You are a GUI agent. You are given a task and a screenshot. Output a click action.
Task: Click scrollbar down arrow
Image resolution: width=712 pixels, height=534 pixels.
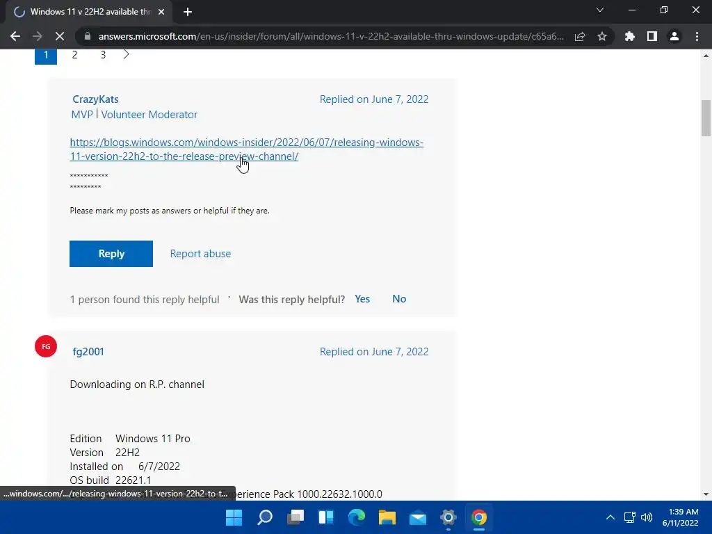706,494
